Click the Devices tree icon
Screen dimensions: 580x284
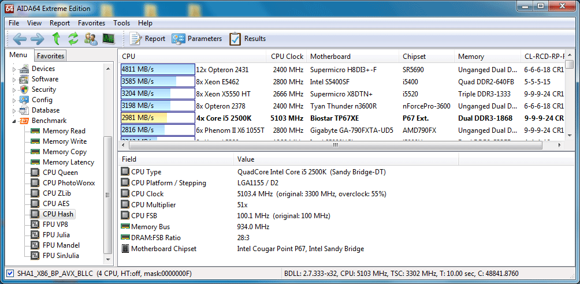coord(24,69)
